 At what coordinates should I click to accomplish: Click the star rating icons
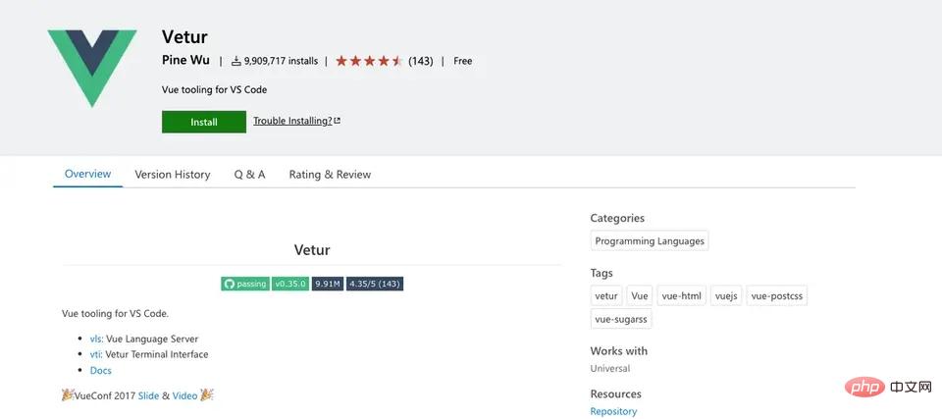tap(369, 61)
